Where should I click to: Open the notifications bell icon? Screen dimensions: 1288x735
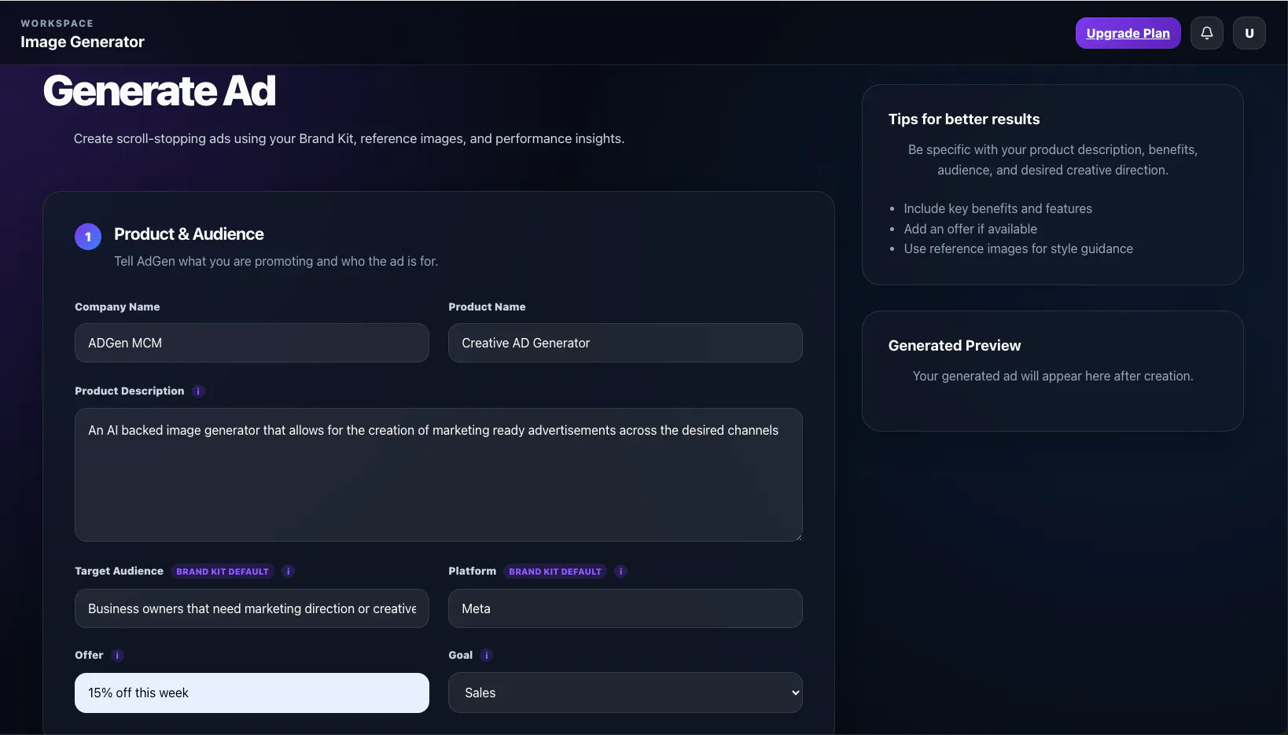(1206, 33)
